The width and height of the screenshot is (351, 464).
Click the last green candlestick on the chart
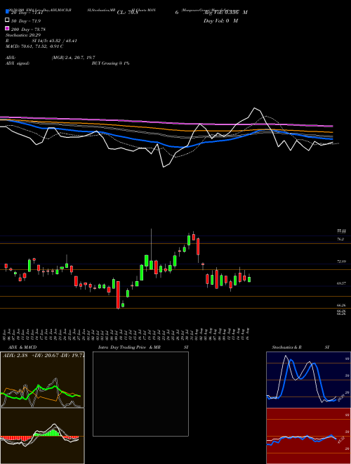[249, 279]
